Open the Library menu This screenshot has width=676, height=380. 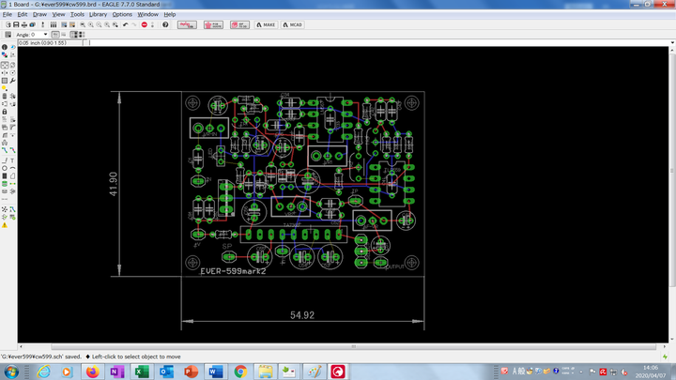pos(100,15)
